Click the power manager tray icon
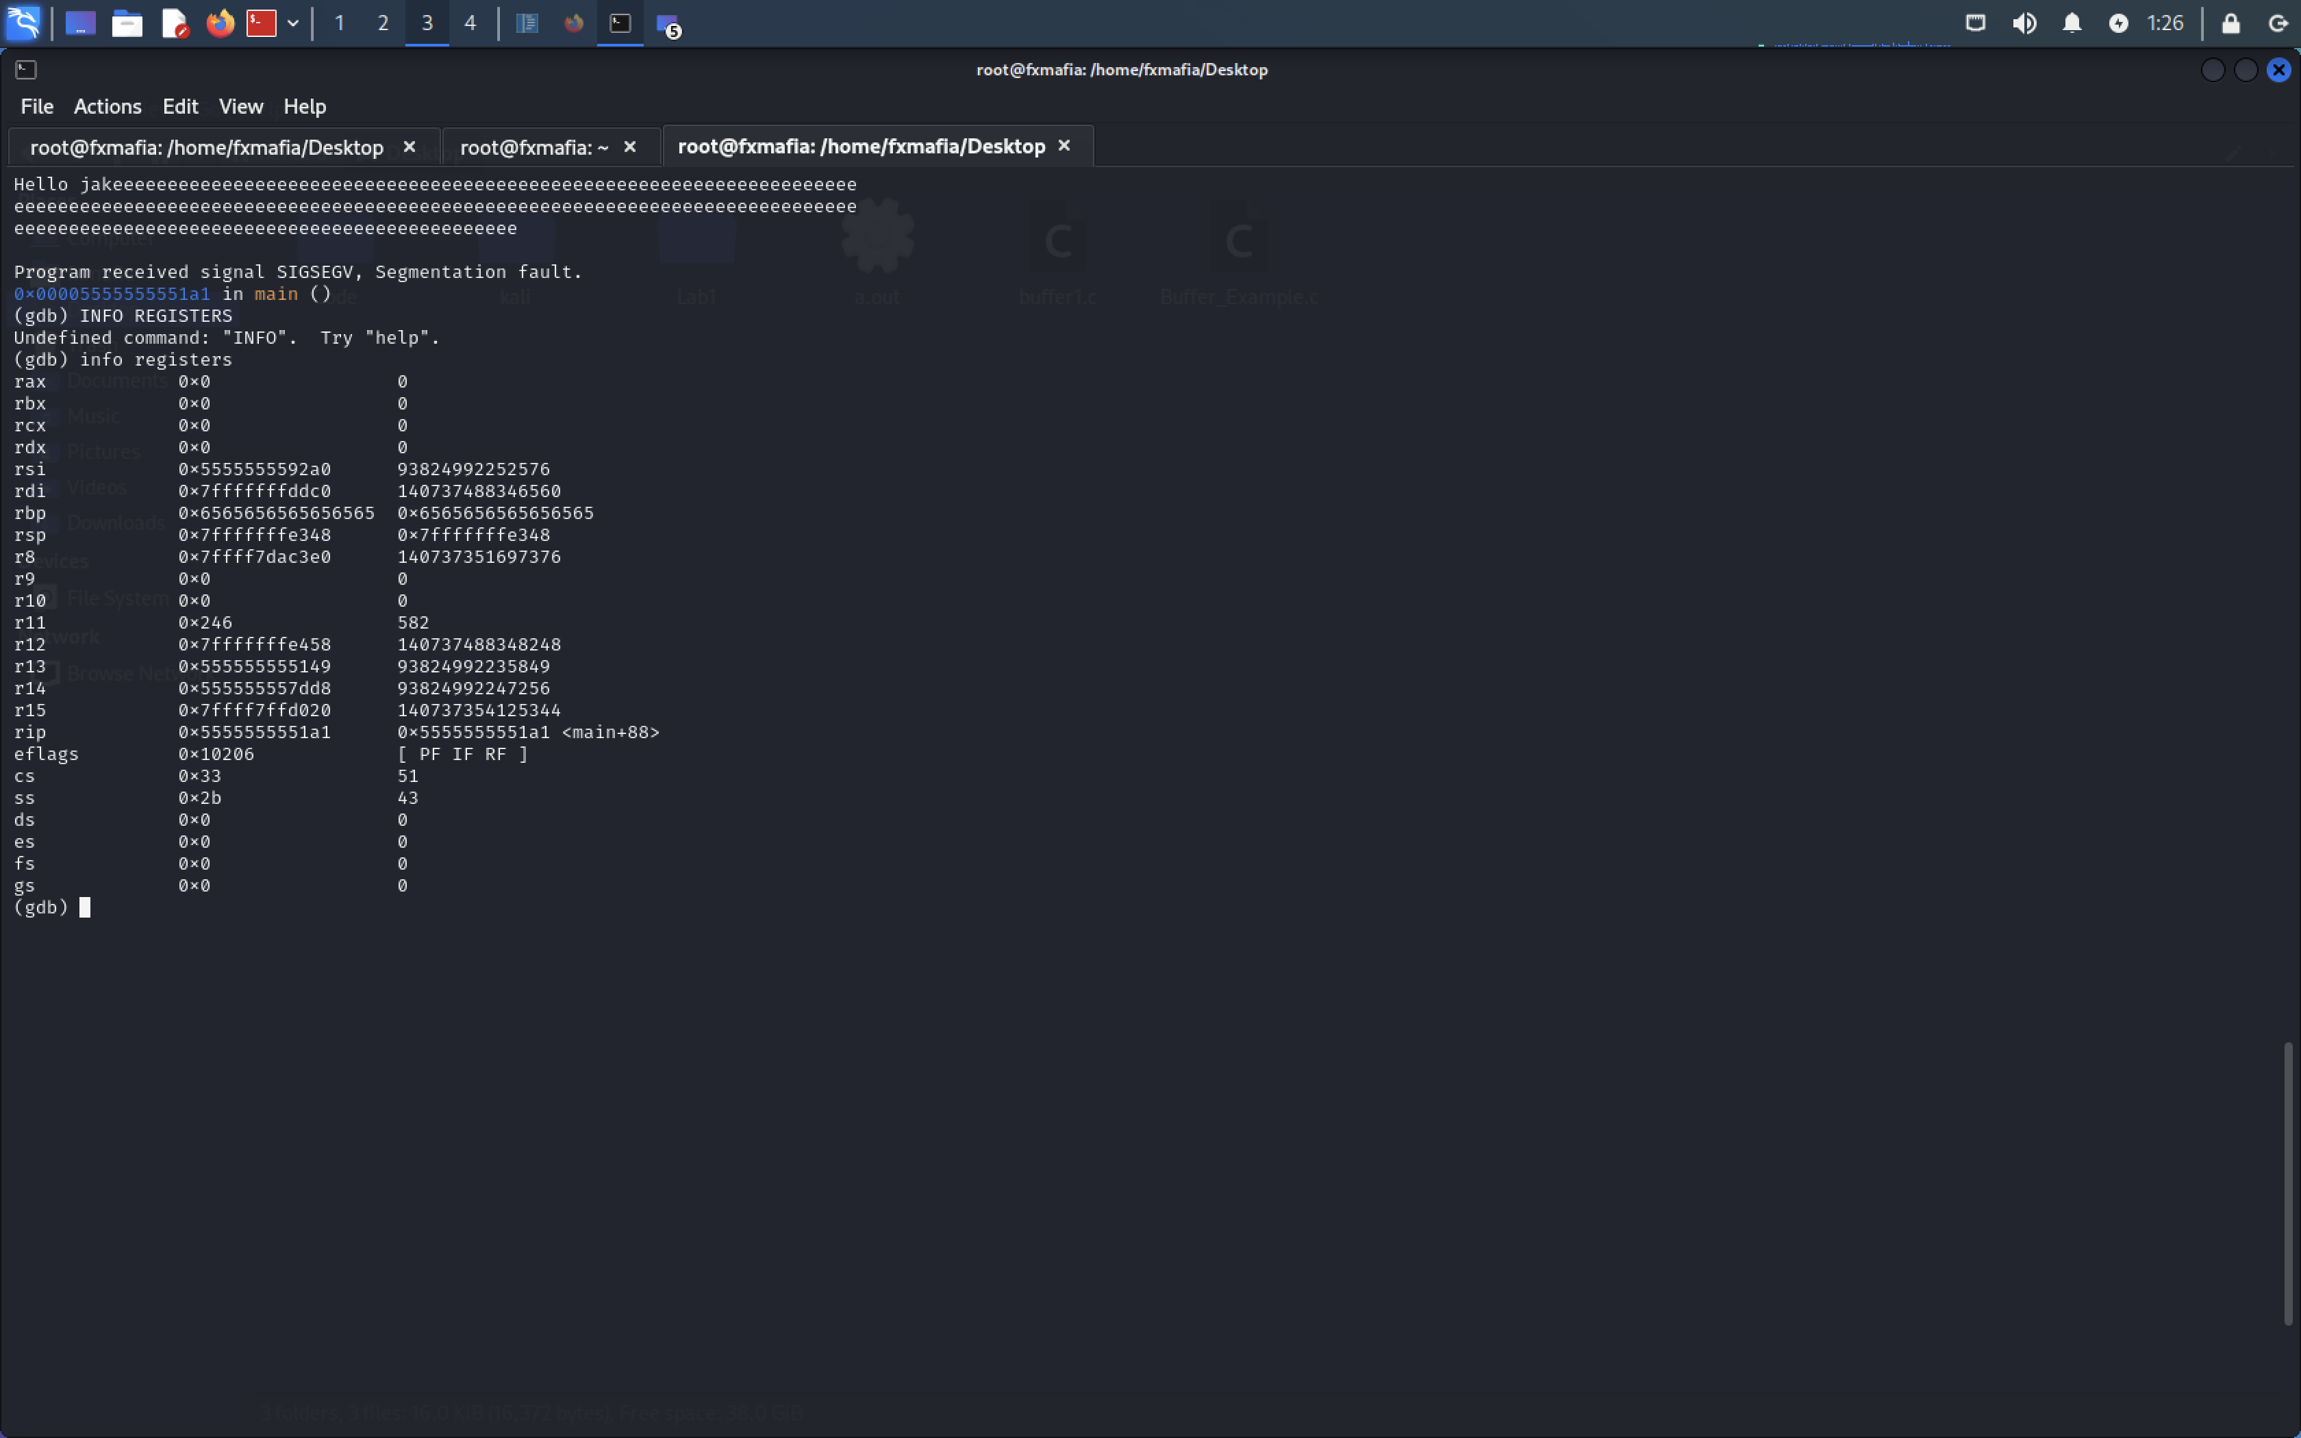The height and width of the screenshot is (1438, 2301). pos(2118,23)
